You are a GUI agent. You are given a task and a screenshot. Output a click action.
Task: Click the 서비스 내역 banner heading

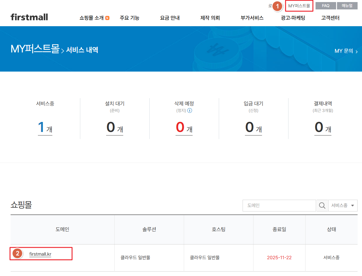click(82, 50)
